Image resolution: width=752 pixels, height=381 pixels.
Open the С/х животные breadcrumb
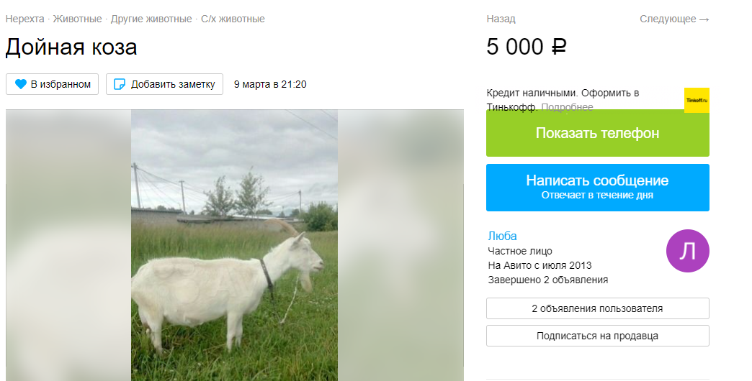tap(233, 19)
